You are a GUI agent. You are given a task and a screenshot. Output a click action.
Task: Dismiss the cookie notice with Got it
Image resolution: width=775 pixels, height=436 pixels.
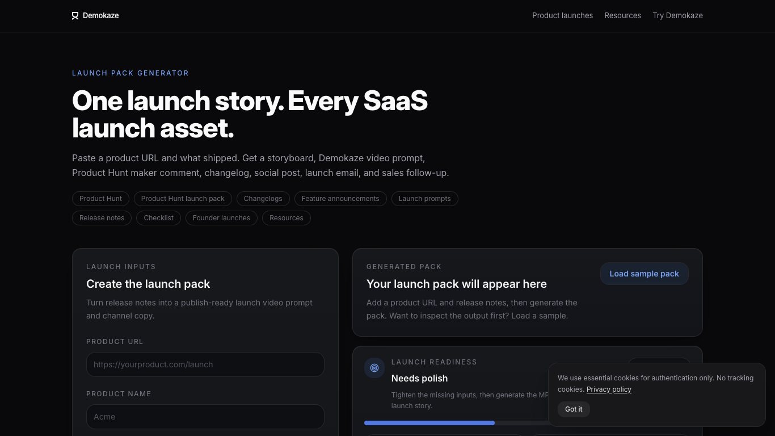click(x=574, y=409)
